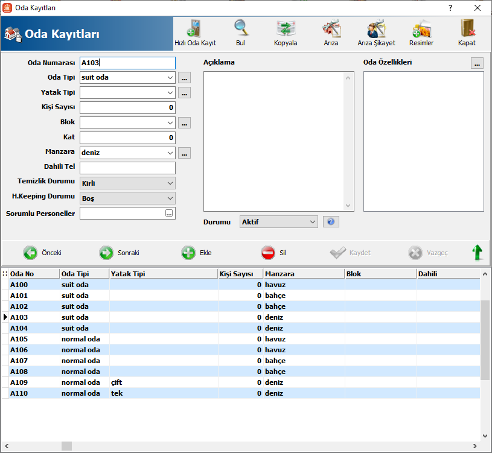Select room A108 row

(241, 372)
